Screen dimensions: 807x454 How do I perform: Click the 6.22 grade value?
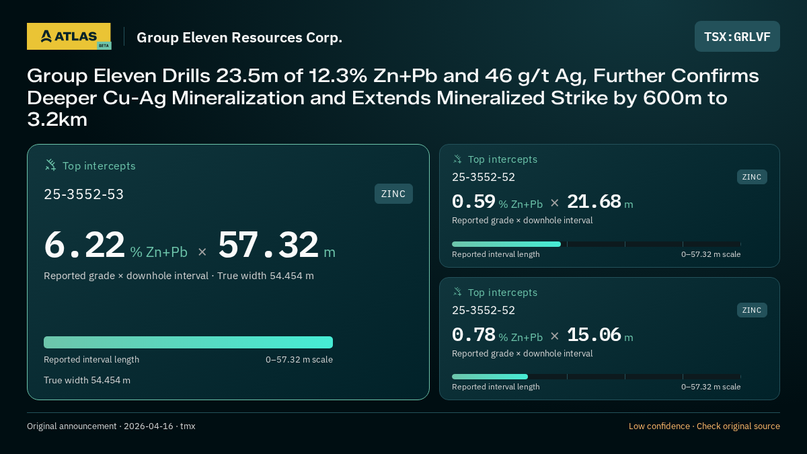pos(85,245)
